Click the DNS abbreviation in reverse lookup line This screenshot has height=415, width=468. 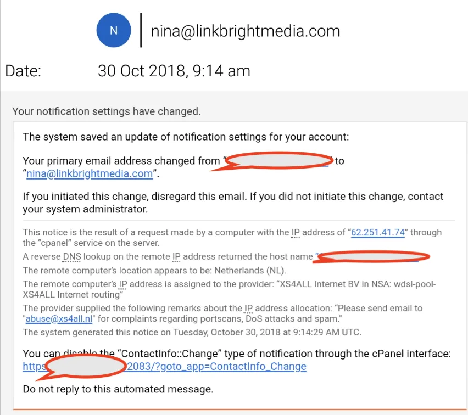click(71, 256)
